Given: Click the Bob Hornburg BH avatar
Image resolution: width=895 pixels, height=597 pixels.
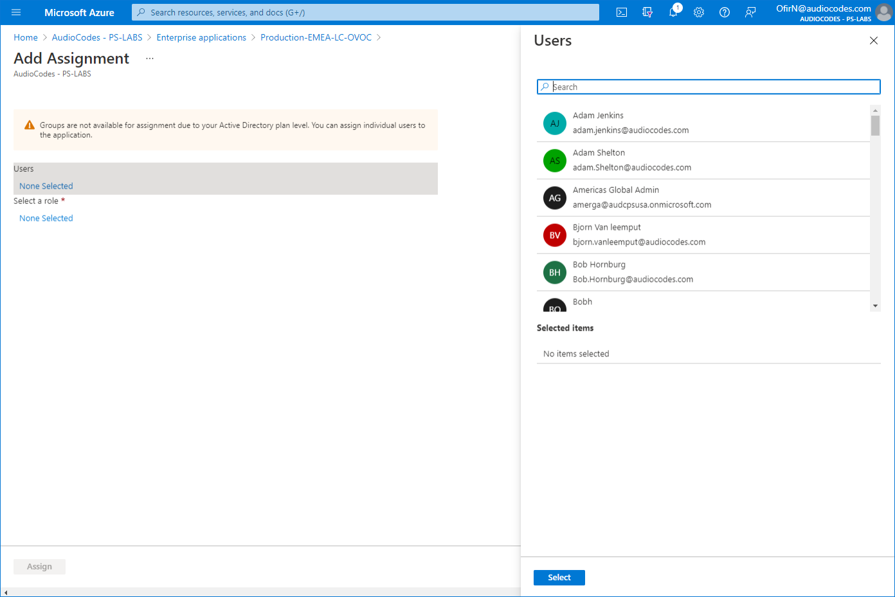Looking at the screenshot, I should tap(555, 273).
